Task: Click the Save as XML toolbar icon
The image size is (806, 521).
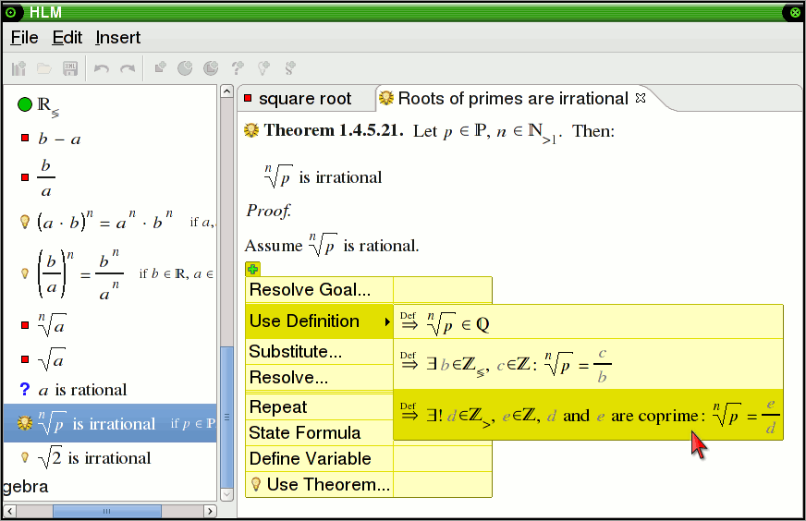Action: [69, 67]
